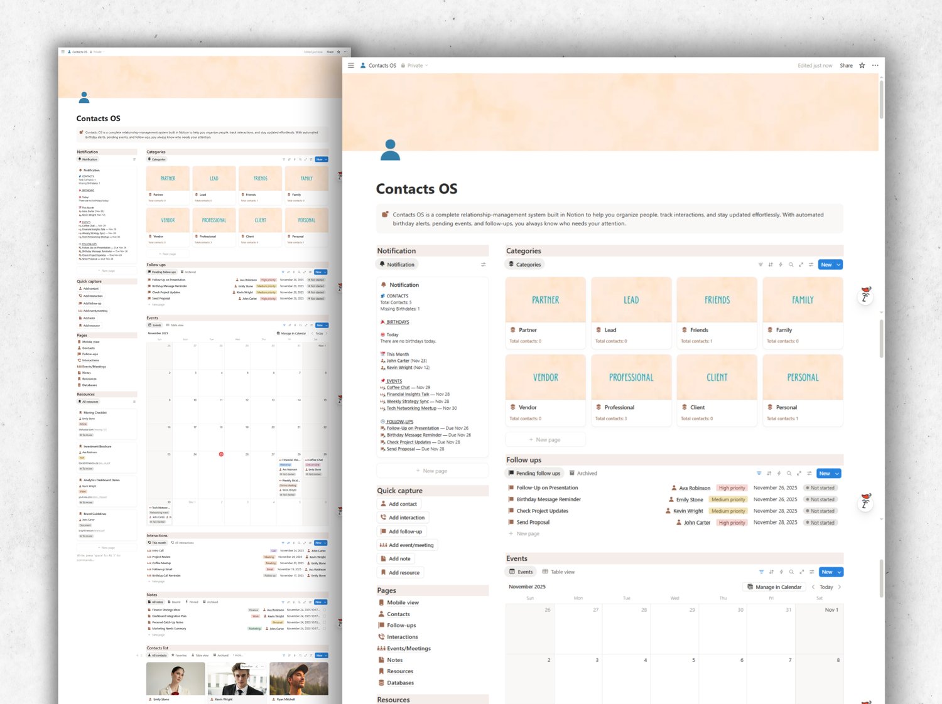
Task: Open New button dropdown arrow in front Categories
Action: pos(838,265)
